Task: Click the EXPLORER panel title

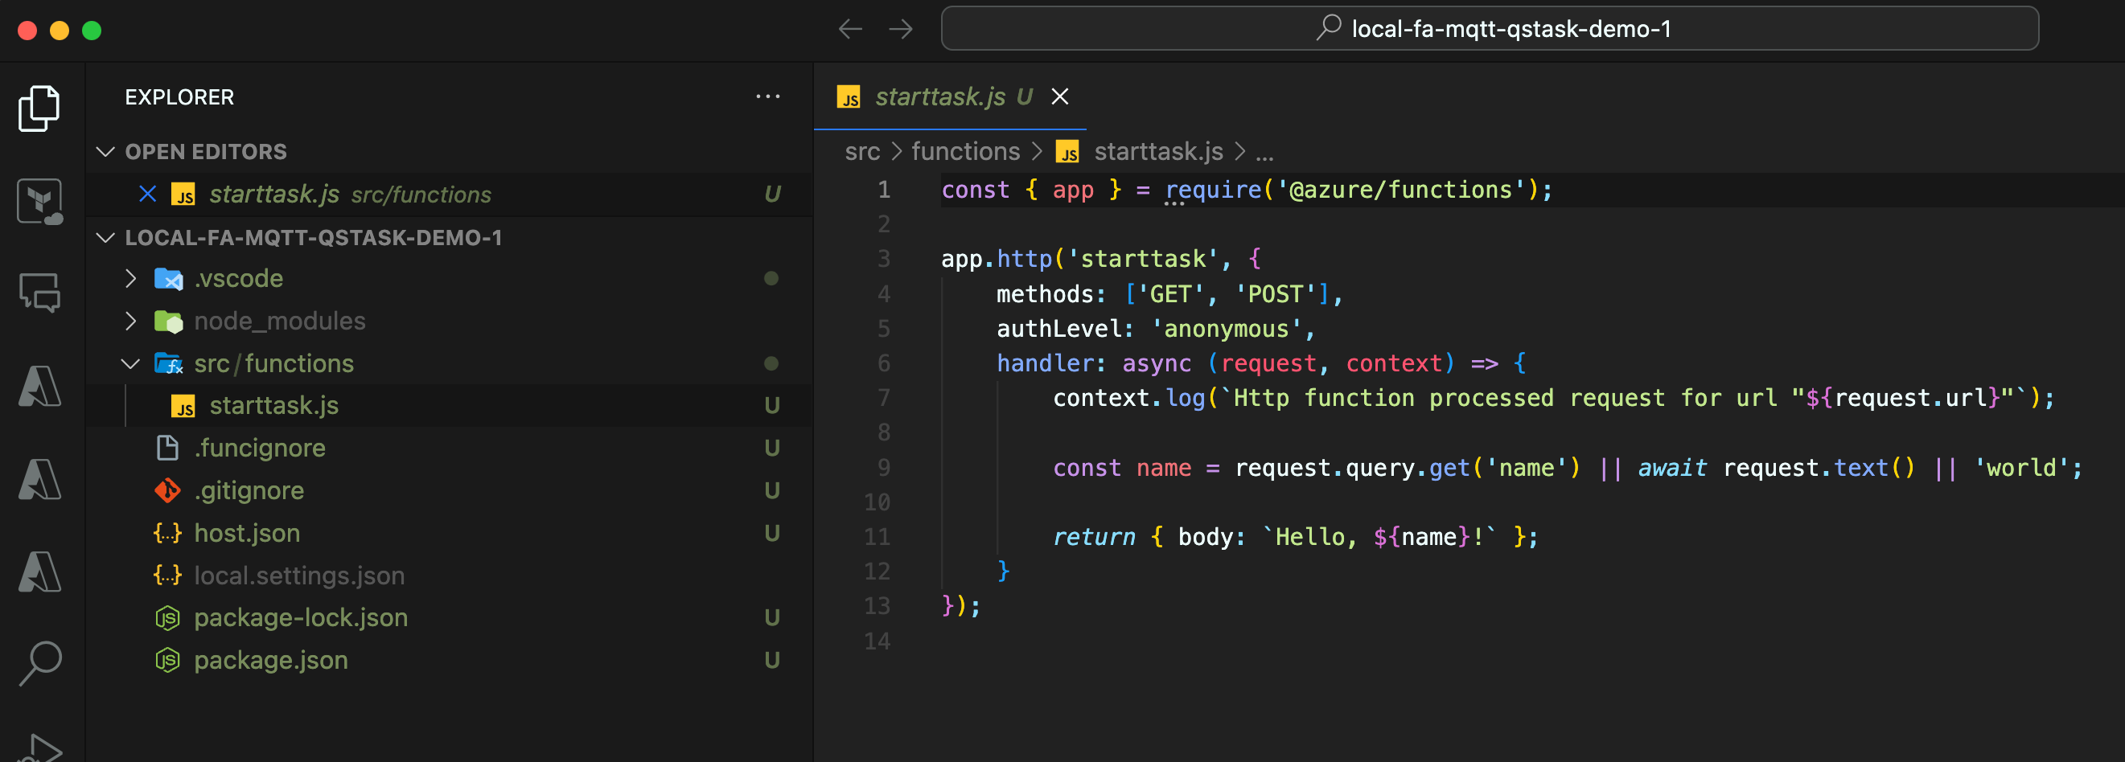Action: (180, 97)
